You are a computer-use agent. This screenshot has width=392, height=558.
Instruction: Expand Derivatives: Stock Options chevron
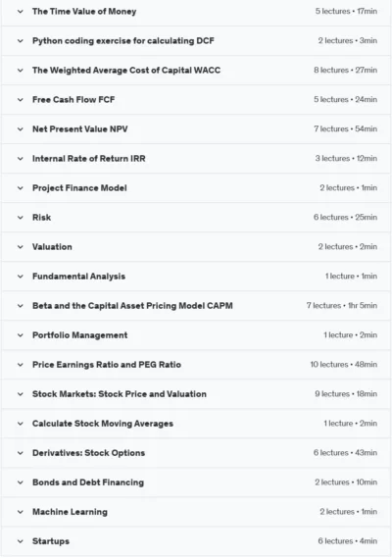pos(21,453)
